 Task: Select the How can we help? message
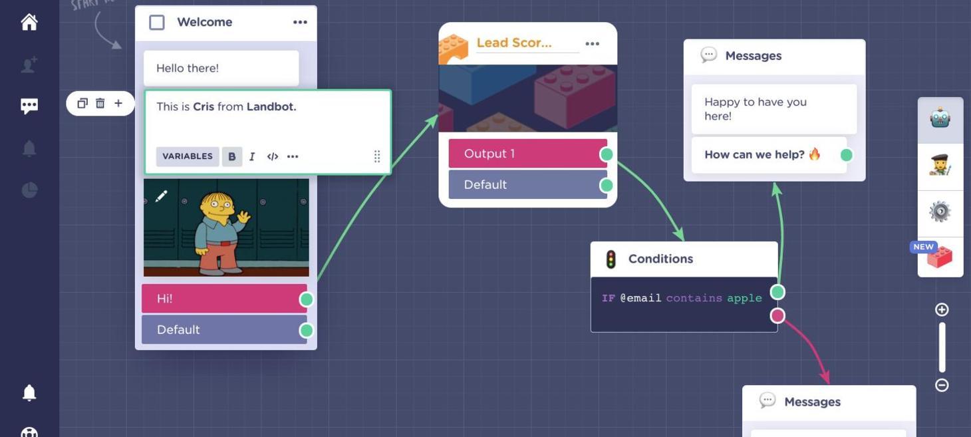[769, 155]
